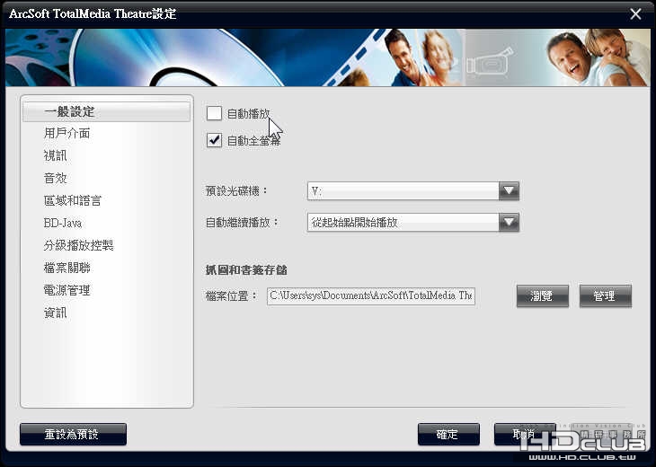
Task: Uncheck the 自動全螢幕 checkbox
Action: (214, 140)
